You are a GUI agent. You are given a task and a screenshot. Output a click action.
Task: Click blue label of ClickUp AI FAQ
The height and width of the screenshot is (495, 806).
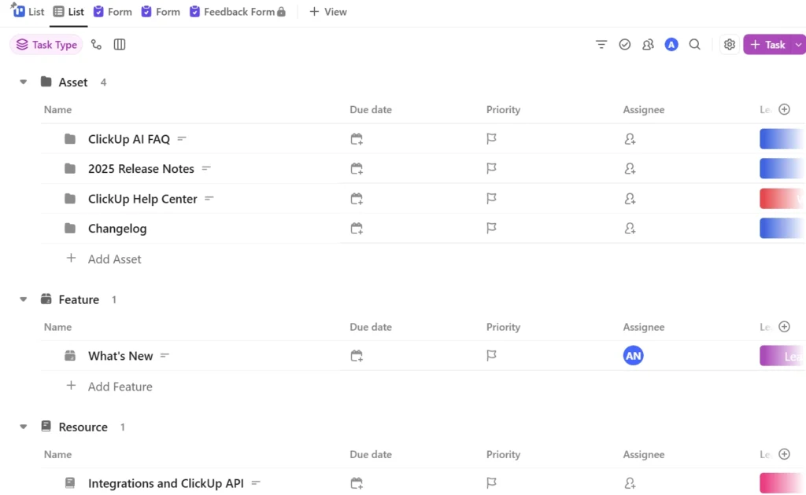tap(782, 139)
